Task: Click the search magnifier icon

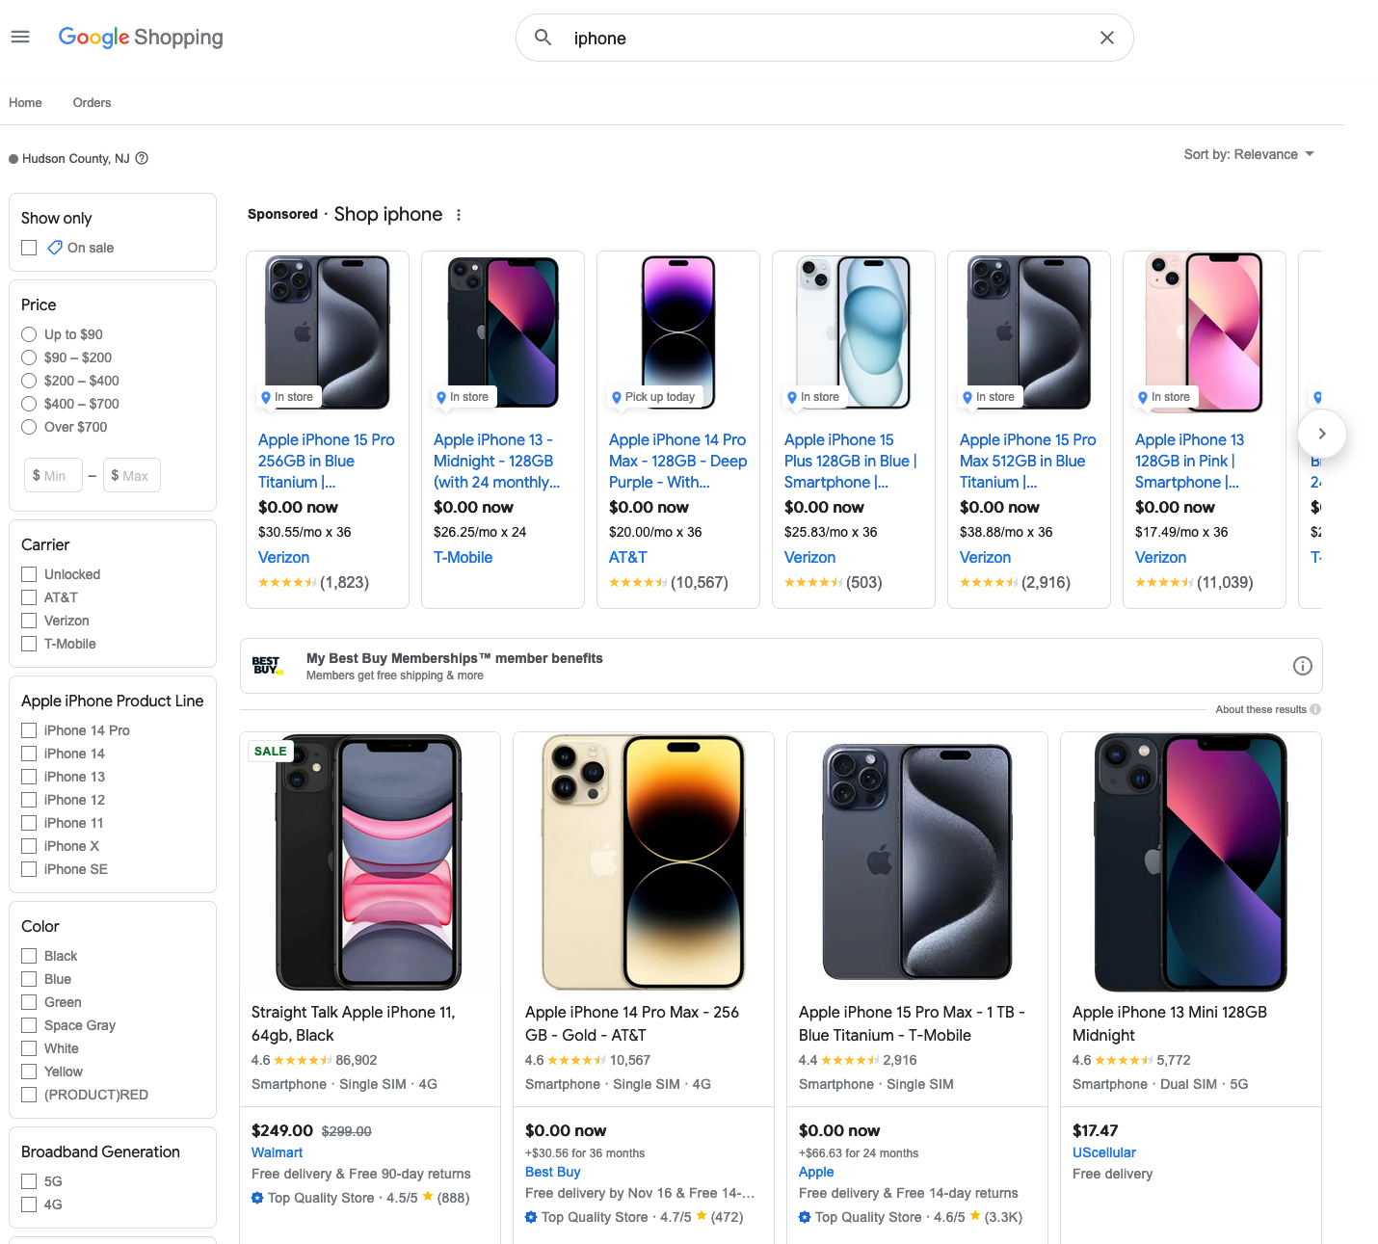Action: coord(543,38)
